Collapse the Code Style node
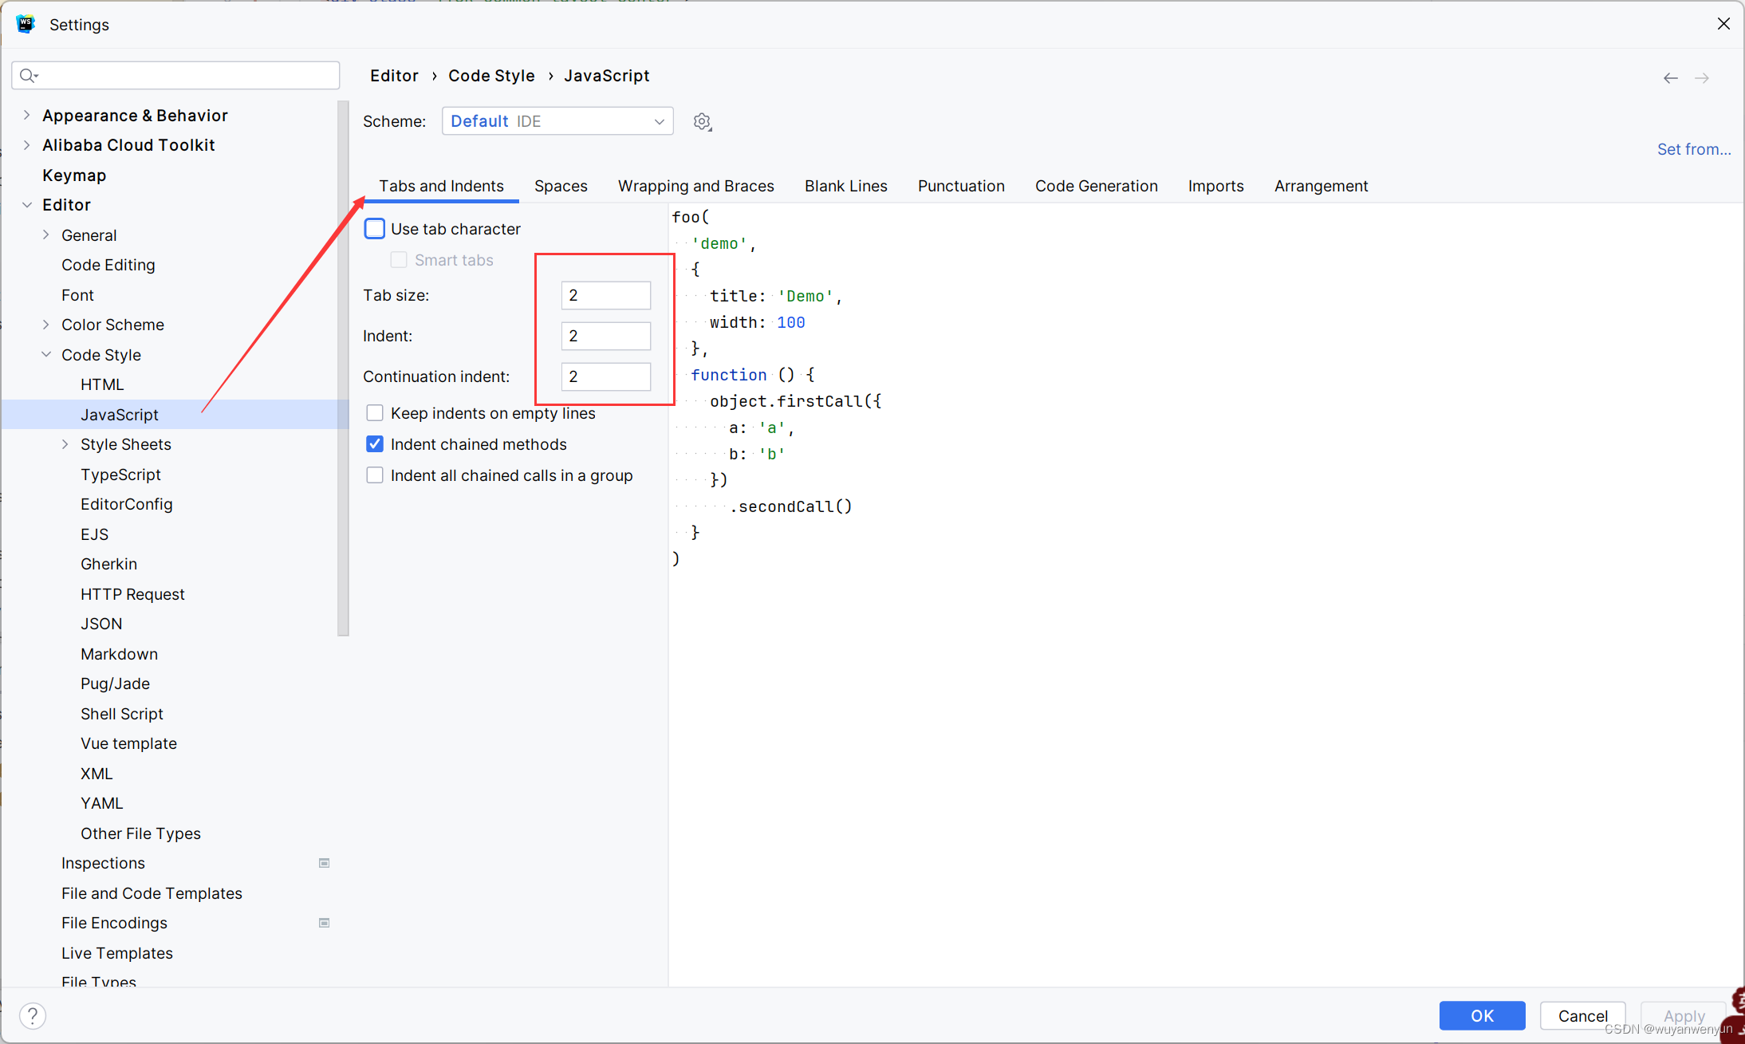Screen dimensions: 1745x1044 pyautogui.click(x=46, y=354)
